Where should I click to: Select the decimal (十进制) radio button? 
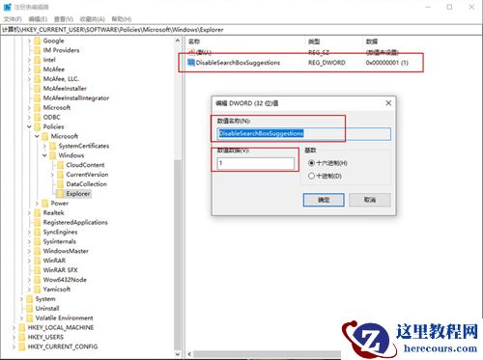coord(311,176)
